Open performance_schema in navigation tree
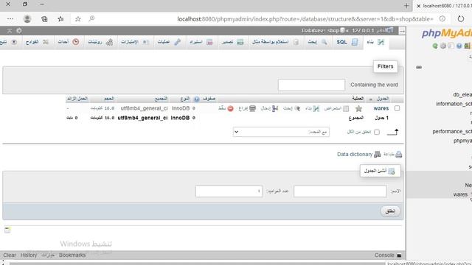The height and width of the screenshot is (265, 472). click(x=452, y=132)
